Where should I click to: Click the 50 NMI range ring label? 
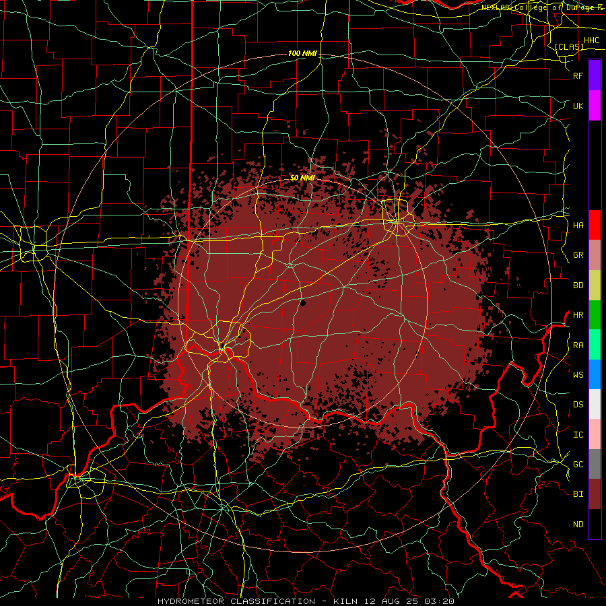pyautogui.click(x=302, y=178)
